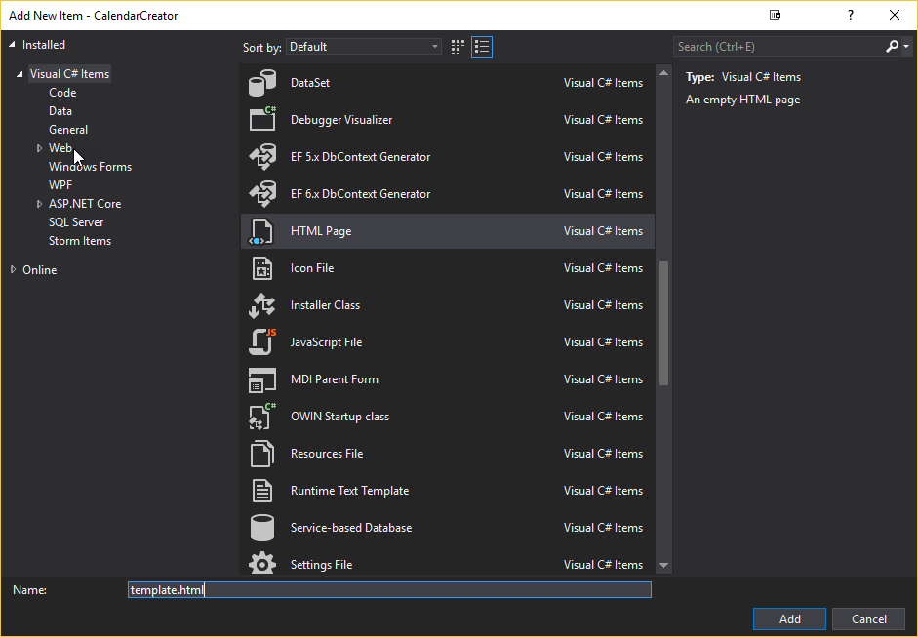Switch to small icons view
This screenshot has height=637, width=918.
[x=459, y=47]
